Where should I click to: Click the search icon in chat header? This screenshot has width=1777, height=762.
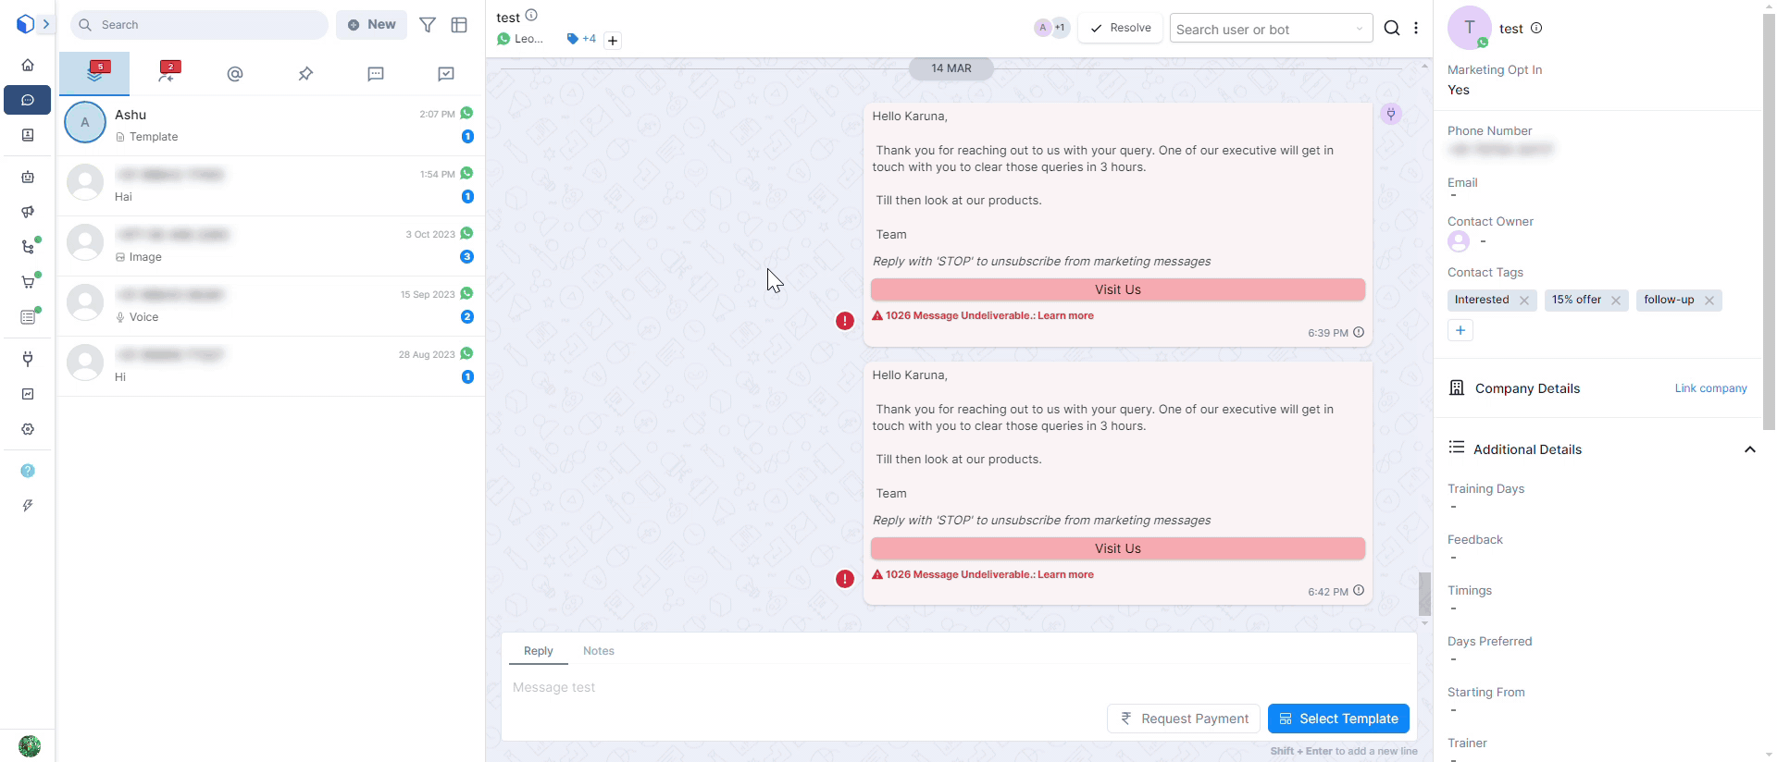pyautogui.click(x=1391, y=28)
